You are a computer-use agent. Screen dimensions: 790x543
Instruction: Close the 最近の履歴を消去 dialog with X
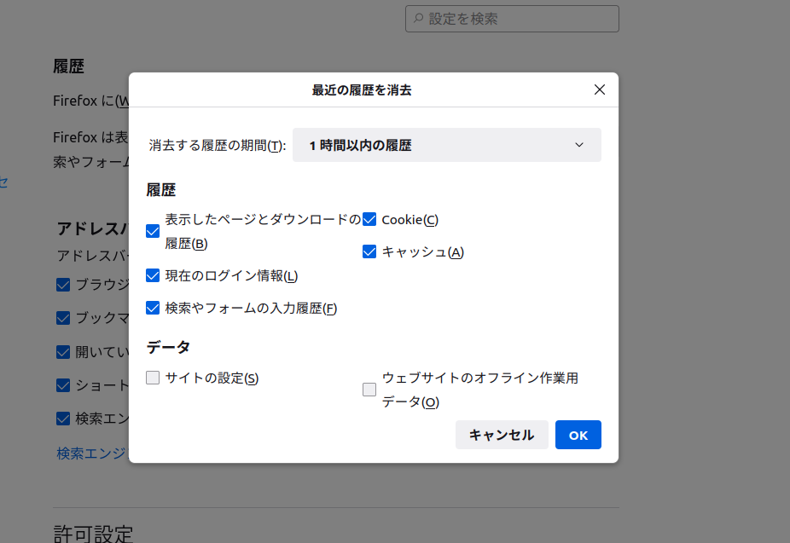tap(599, 90)
